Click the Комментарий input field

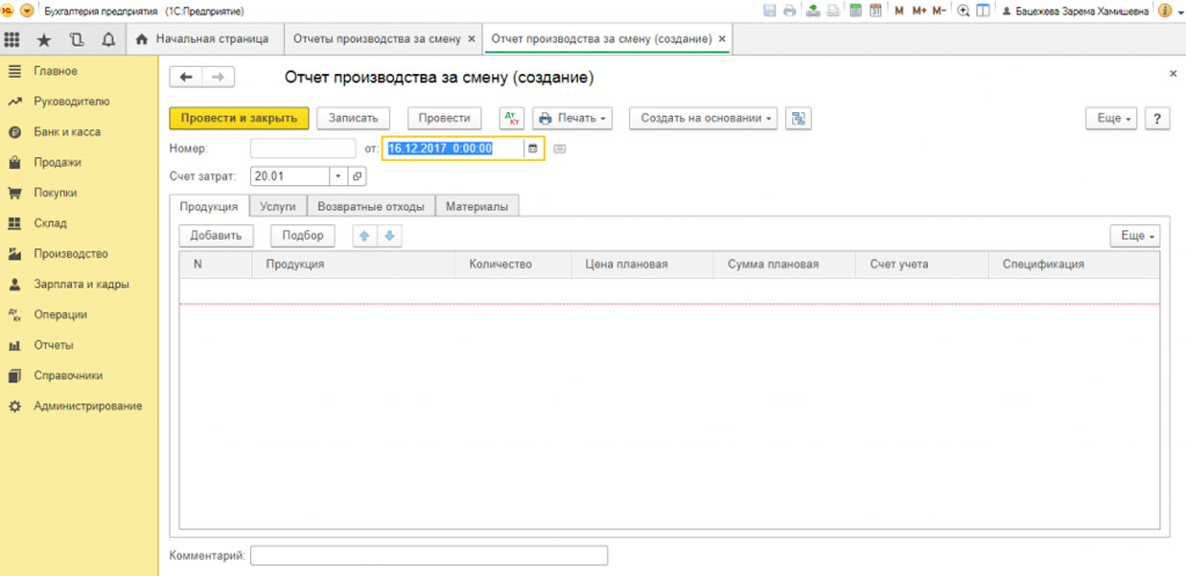click(429, 555)
